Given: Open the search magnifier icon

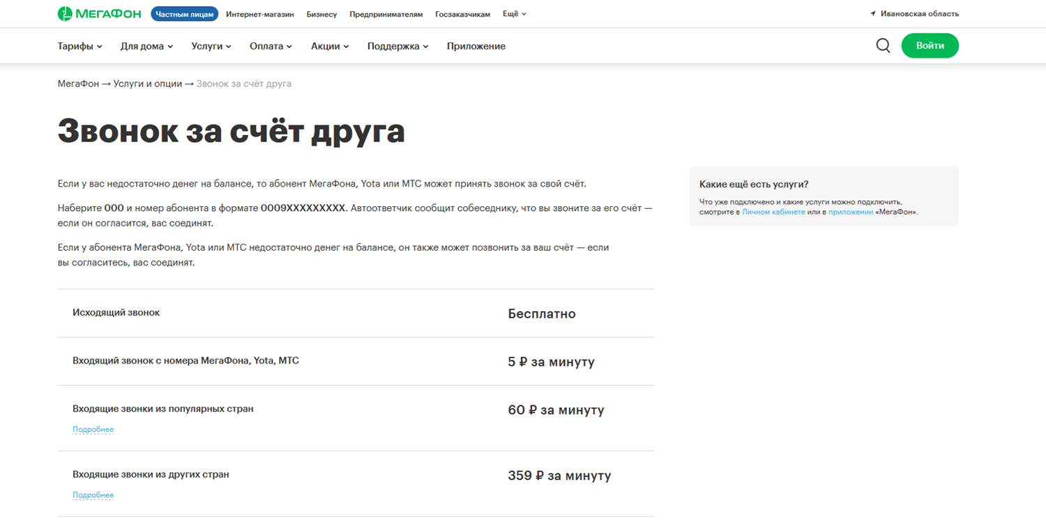Looking at the screenshot, I should 883,46.
